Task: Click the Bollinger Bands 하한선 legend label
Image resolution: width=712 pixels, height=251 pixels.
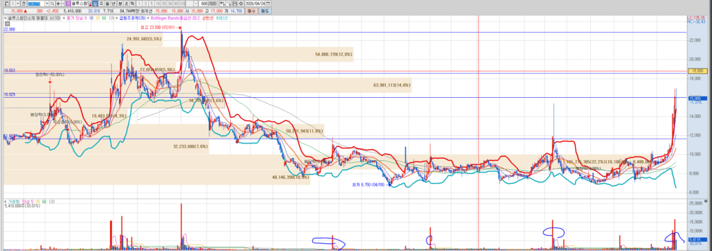Action: tap(222, 18)
